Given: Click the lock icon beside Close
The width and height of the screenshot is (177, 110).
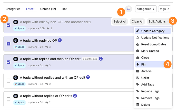Looking at the screenshot, I should tap(137, 57).
